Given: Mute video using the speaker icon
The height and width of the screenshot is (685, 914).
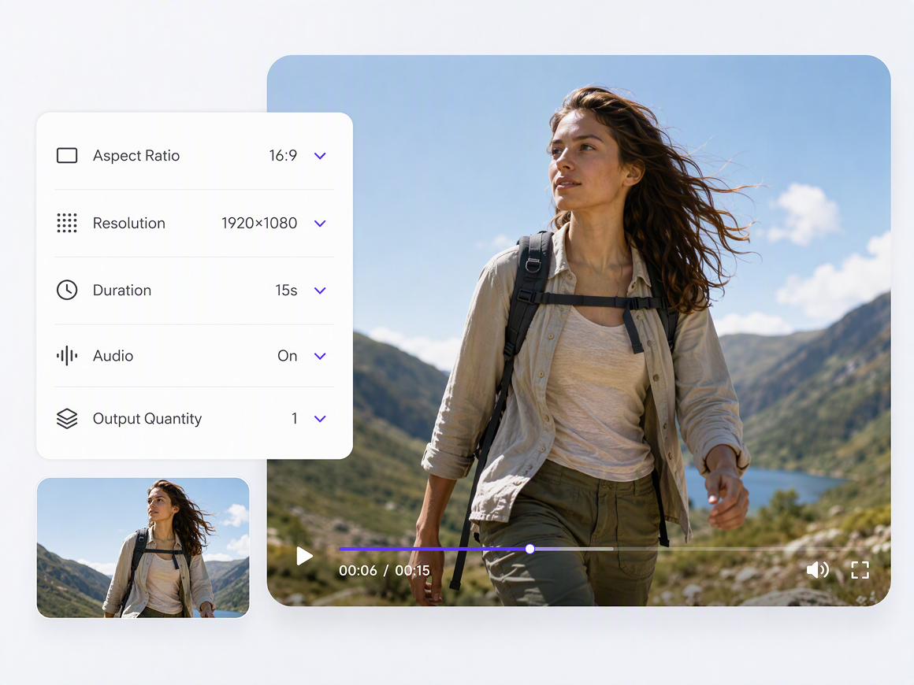Looking at the screenshot, I should (817, 570).
